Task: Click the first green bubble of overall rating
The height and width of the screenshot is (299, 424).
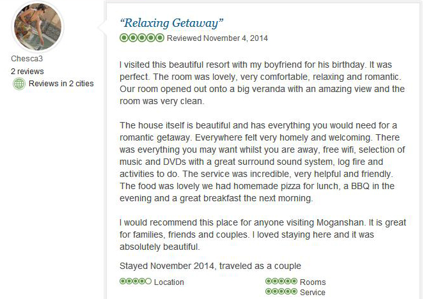Action: click(124, 38)
